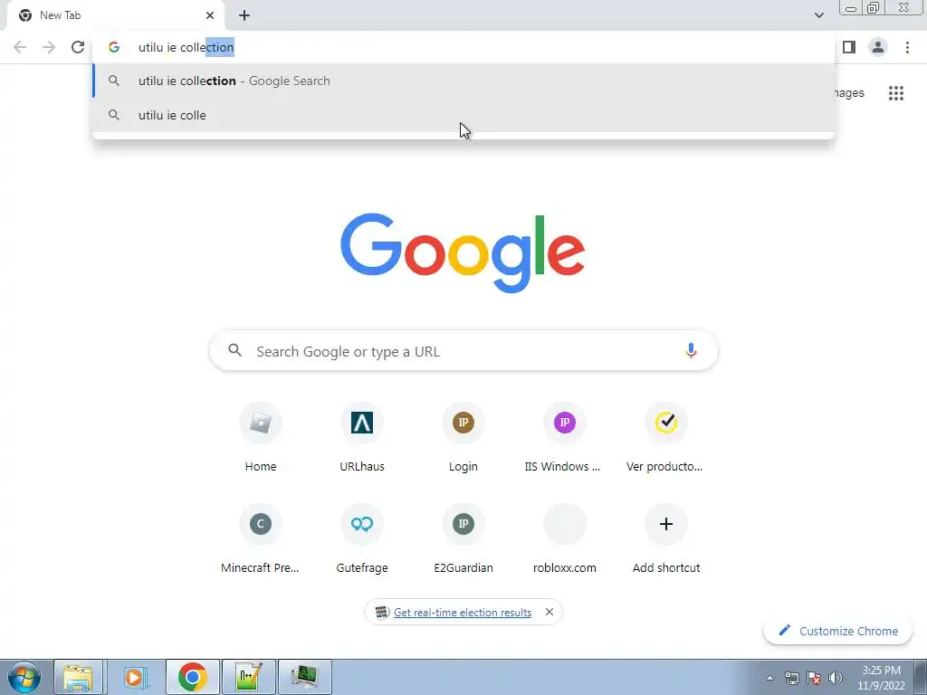Focus the 'Search Google or type a URL' box

tap(463, 351)
